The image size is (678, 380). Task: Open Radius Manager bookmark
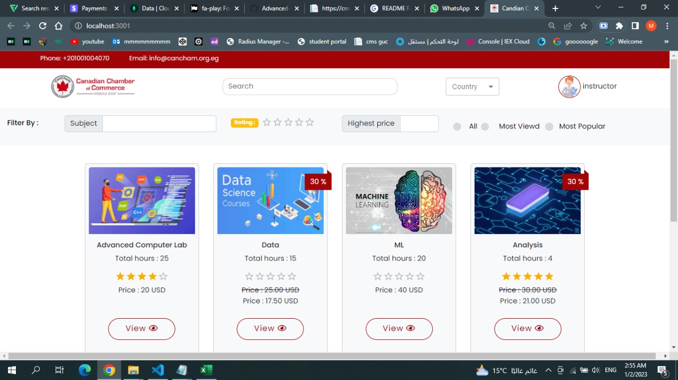click(257, 41)
